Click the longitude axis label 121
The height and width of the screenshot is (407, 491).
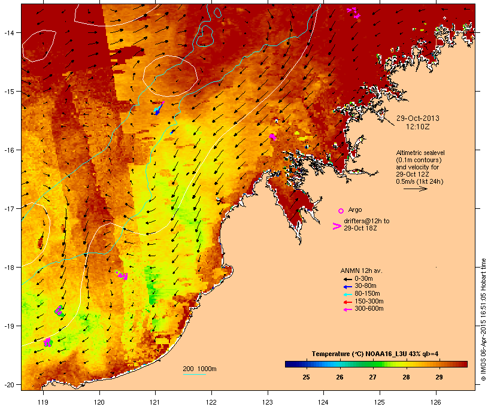tap(155, 402)
